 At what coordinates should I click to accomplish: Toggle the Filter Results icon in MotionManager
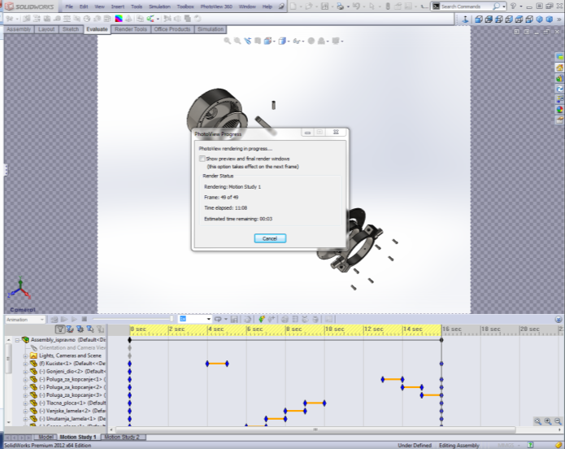pyautogui.click(x=101, y=329)
